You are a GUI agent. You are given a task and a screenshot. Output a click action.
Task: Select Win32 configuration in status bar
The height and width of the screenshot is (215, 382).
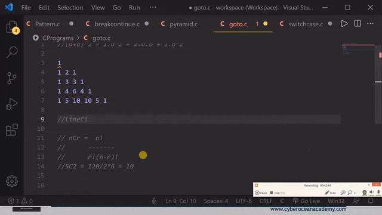click(336, 201)
